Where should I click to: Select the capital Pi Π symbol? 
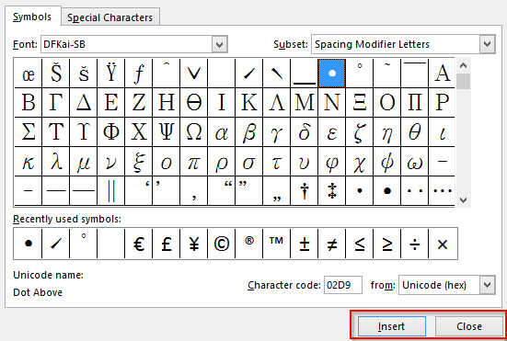point(414,102)
